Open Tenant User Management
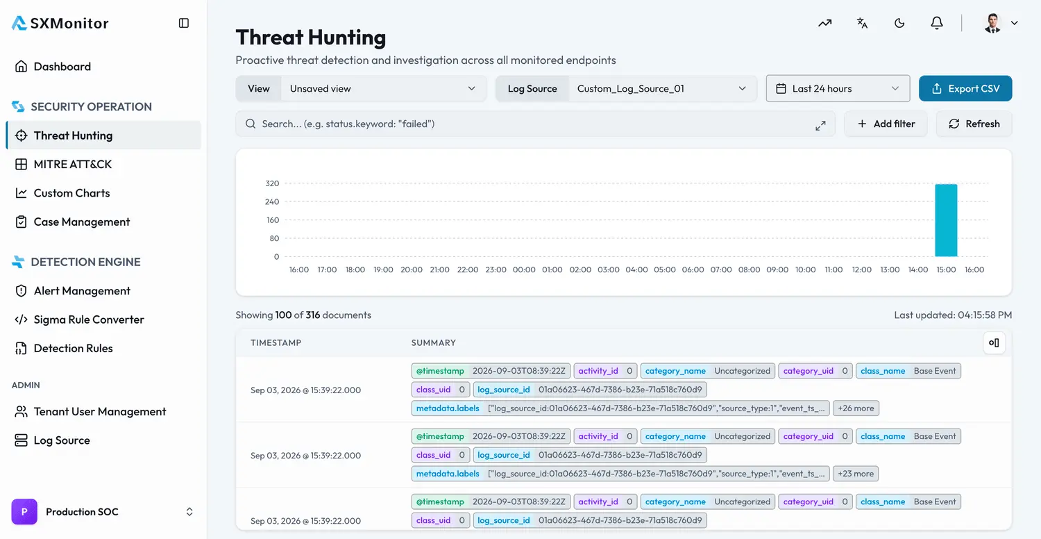This screenshot has height=539, width=1041. (x=103, y=412)
